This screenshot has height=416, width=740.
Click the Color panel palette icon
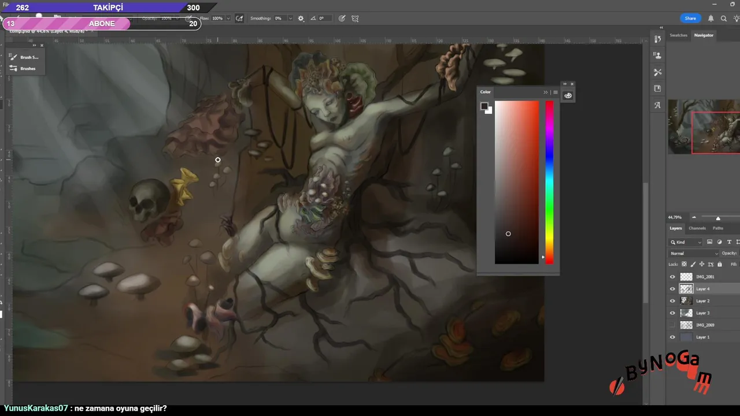[x=568, y=95]
